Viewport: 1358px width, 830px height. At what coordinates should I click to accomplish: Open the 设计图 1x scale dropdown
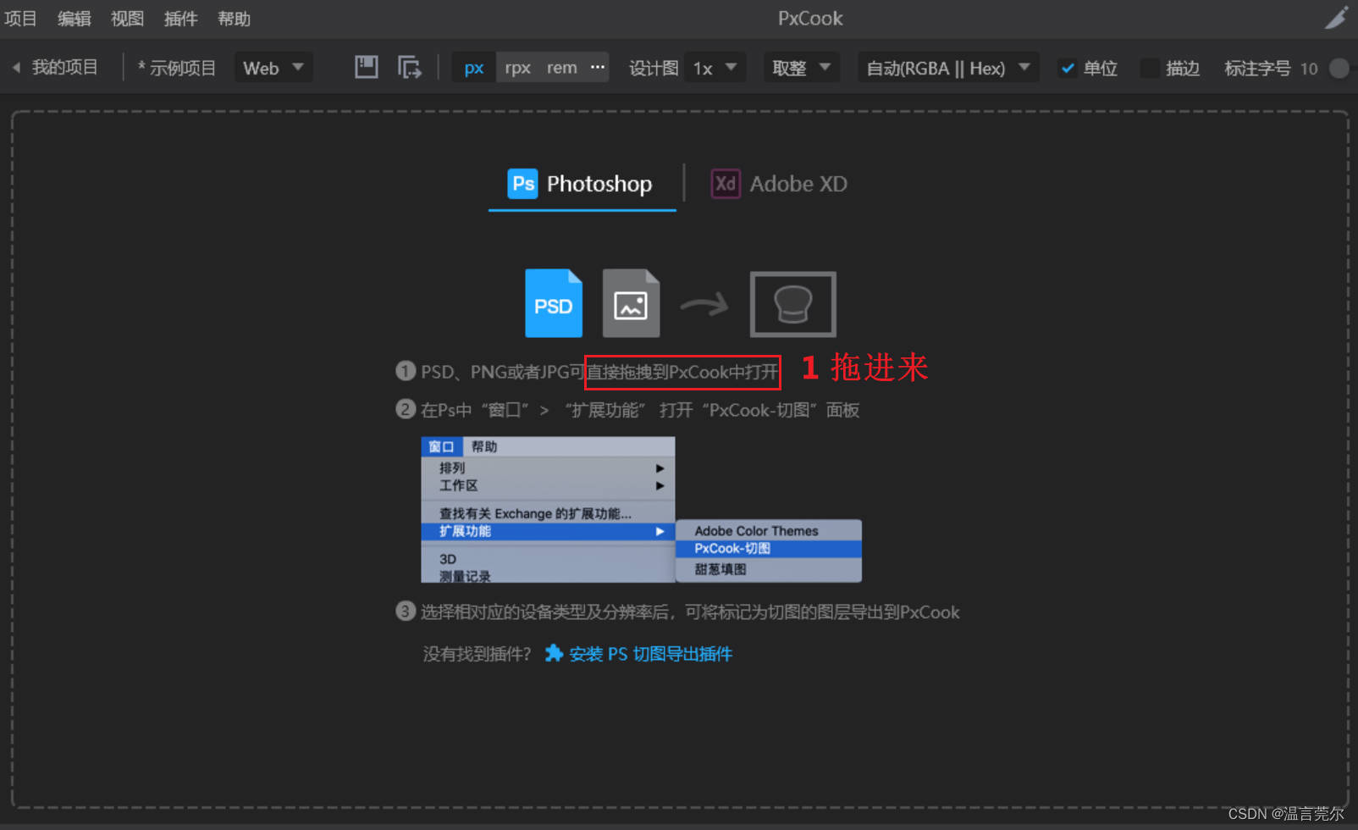[715, 68]
